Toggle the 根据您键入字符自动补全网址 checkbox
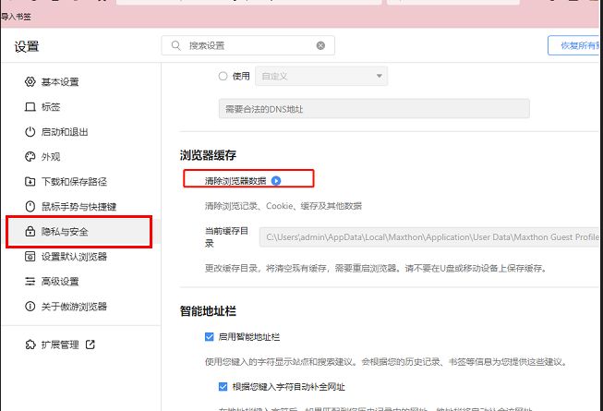The width and height of the screenshot is (603, 411). (x=223, y=386)
